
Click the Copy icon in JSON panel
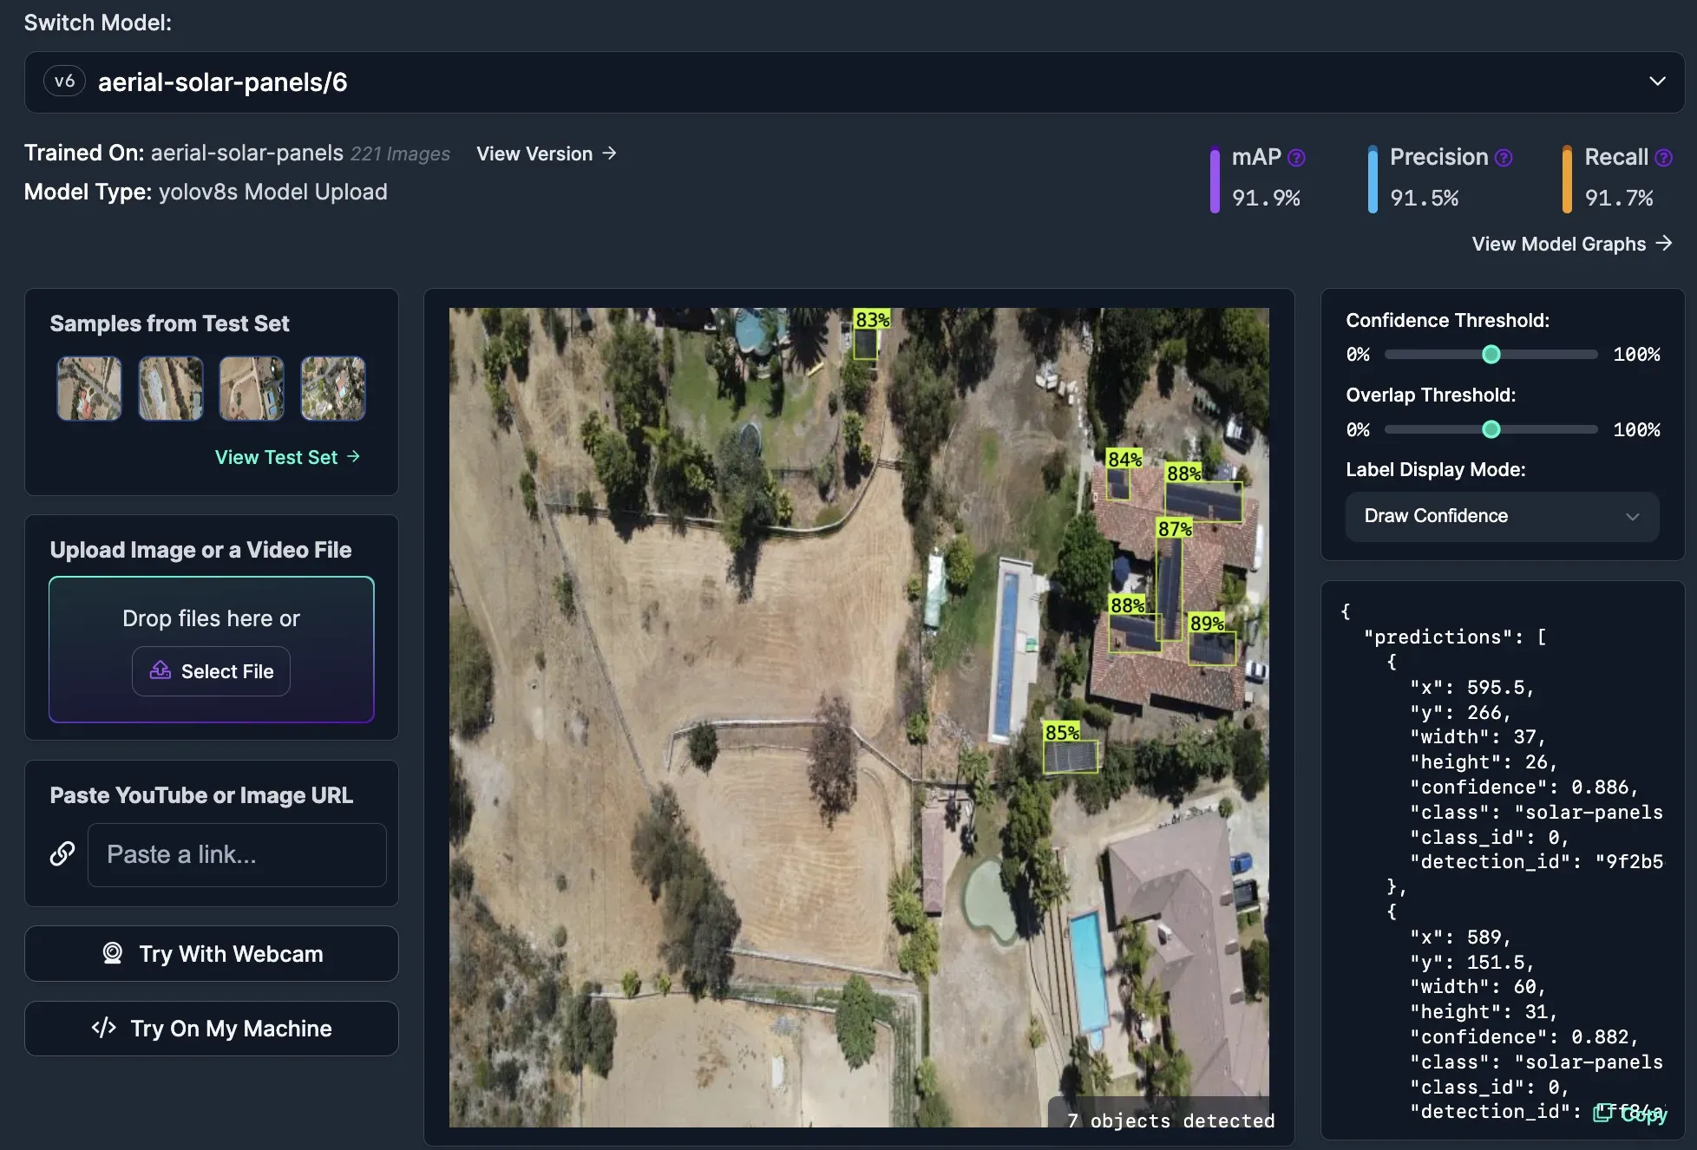pos(1602,1113)
